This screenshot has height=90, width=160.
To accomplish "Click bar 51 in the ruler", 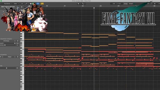I will pyautogui.click(x=65, y=6).
